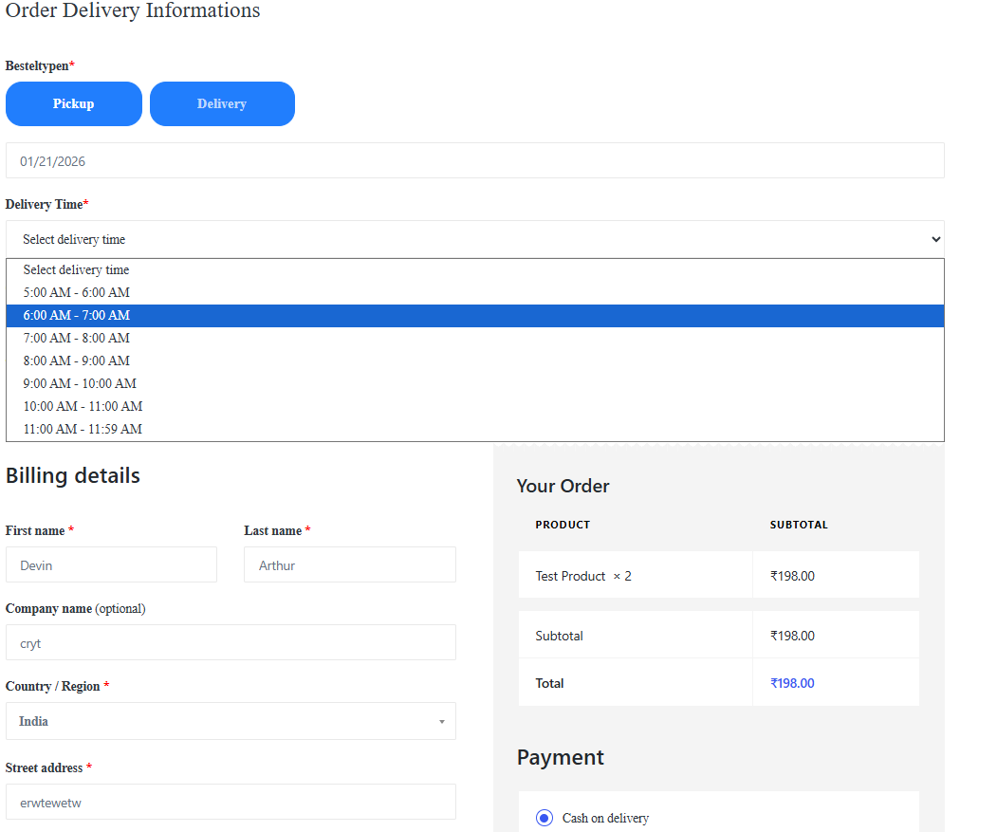Viewport: 997px width, 832px height.
Task: Open the Delivery Time dropdown arrow
Action: click(935, 239)
